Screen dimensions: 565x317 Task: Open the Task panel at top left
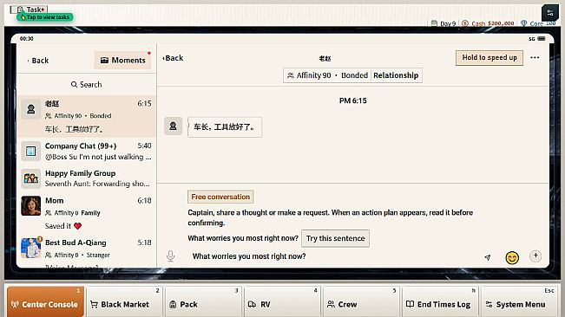click(30, 10)
